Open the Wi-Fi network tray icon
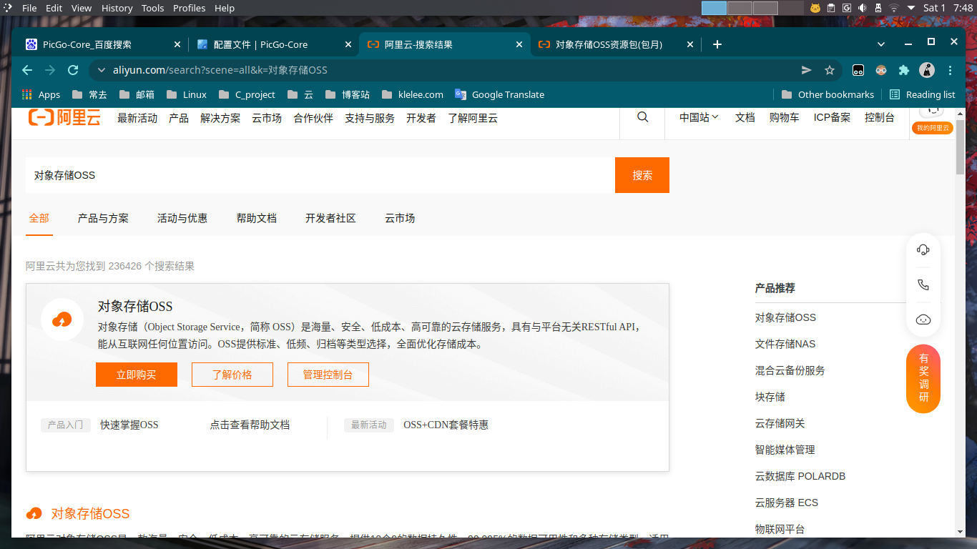977x549 pixels. tap(894, 8)
